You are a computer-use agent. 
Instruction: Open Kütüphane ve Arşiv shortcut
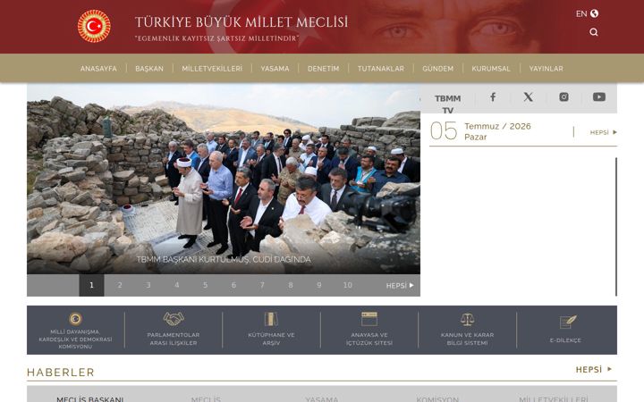point(271,329)
